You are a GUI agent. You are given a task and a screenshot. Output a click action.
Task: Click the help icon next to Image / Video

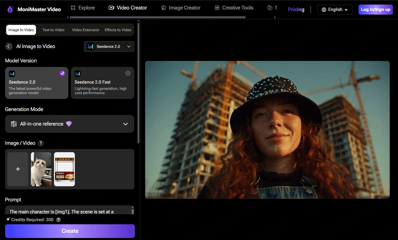(x=41, y=143)
